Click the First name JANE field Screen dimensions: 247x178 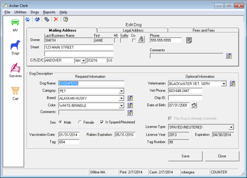click(103, 40)
